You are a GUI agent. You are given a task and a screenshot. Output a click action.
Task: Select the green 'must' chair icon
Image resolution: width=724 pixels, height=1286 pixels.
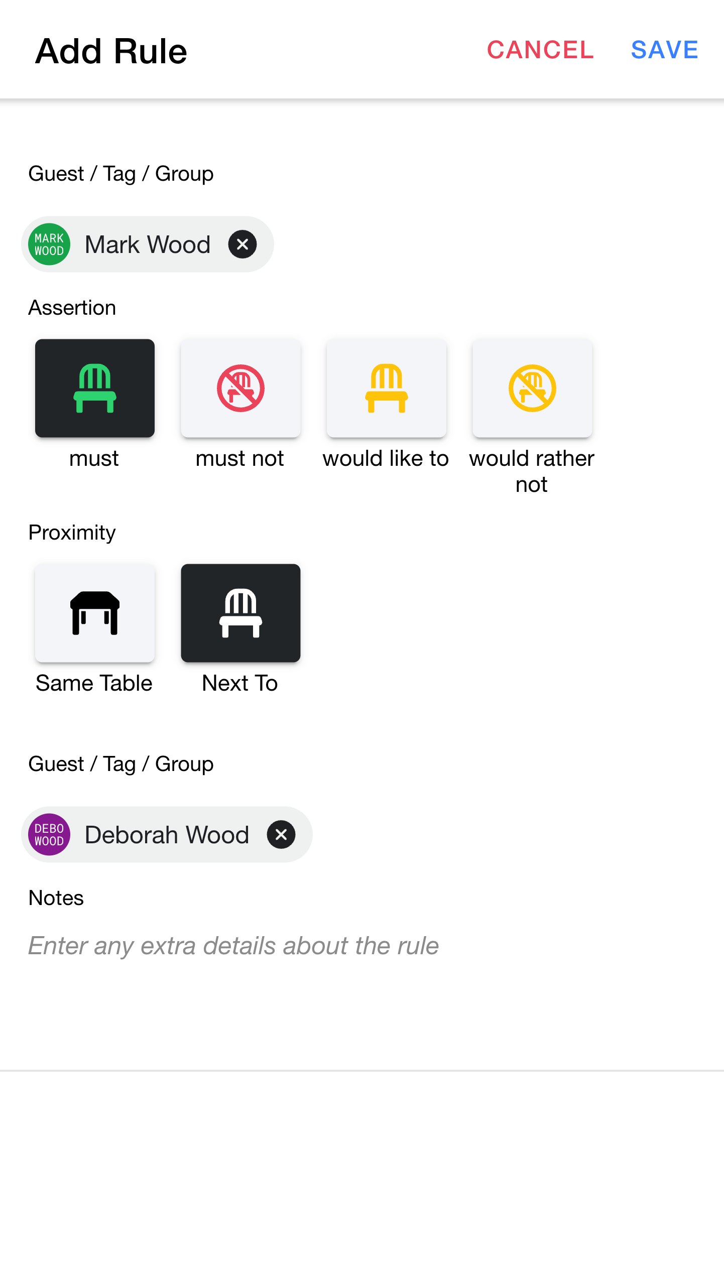pyautogui.click(x=95, y=388)
